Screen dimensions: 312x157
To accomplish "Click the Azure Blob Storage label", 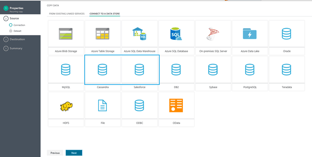I will 66,51.
